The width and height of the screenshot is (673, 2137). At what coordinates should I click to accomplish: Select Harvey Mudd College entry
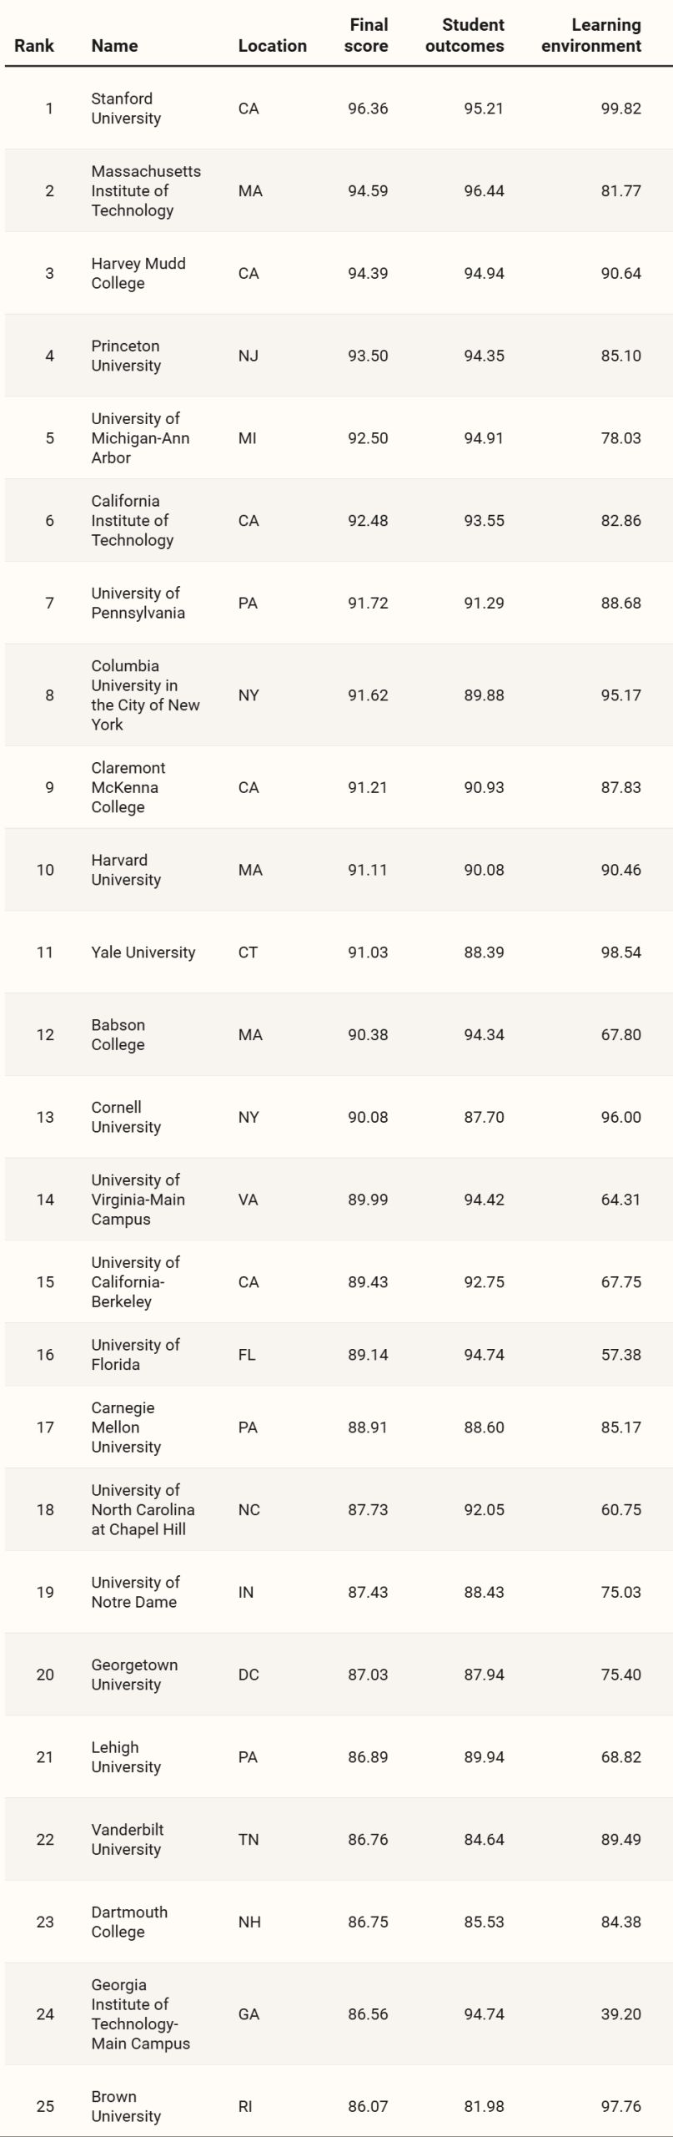coord(138,274)
